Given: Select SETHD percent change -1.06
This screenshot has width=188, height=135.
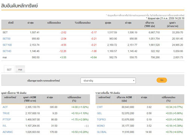Looking at the screenshot, I should [x=94, y=51].
